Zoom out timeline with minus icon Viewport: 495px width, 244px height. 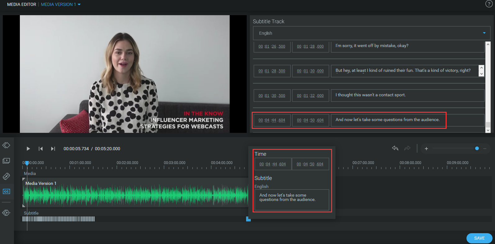click(x=485, y=149)
